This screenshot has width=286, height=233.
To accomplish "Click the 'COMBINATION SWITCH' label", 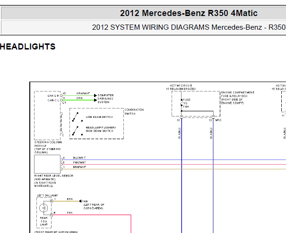I will point(134,112).
